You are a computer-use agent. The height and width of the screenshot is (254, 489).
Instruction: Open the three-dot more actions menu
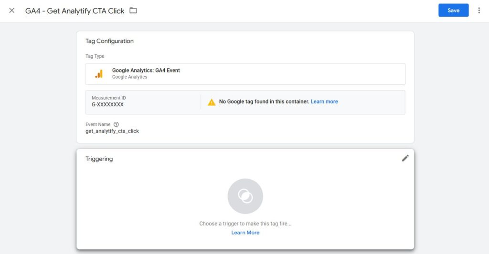479,10
